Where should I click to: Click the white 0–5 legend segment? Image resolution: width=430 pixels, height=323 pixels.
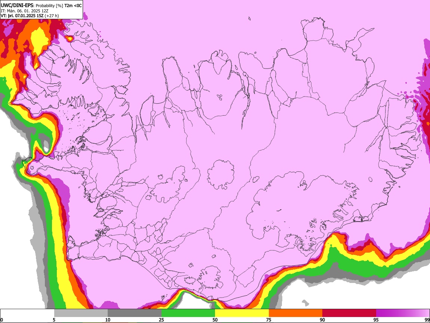(x=27, y=313)
